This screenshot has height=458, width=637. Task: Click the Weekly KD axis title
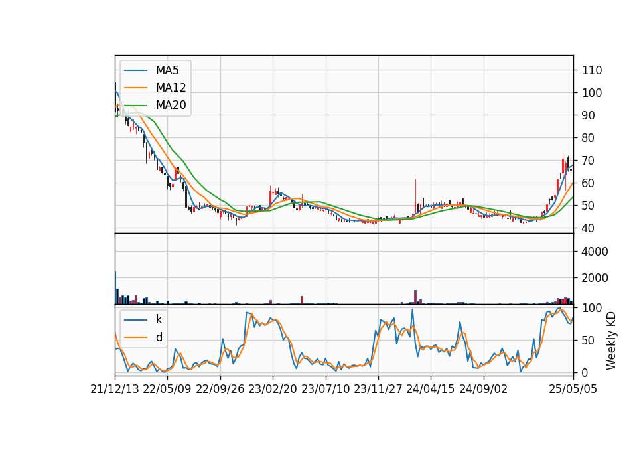pyautogui.click(x=611, y=341)
